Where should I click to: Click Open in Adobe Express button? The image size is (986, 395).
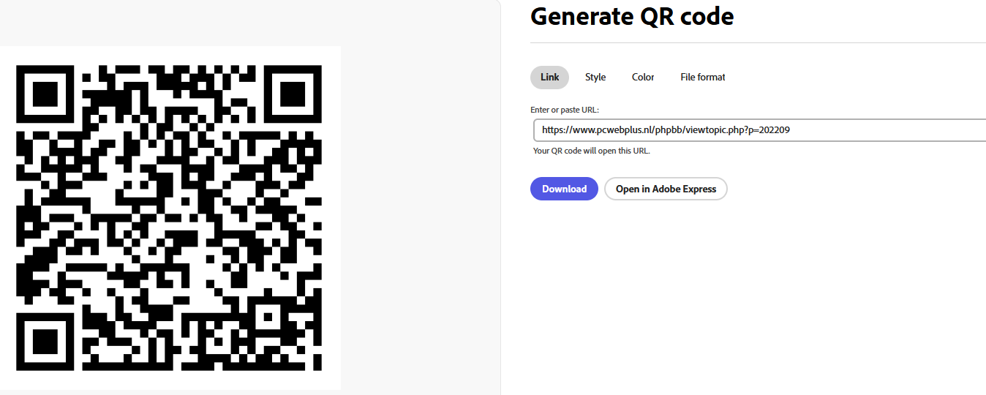pyautogui.click(x=666, y=189)
